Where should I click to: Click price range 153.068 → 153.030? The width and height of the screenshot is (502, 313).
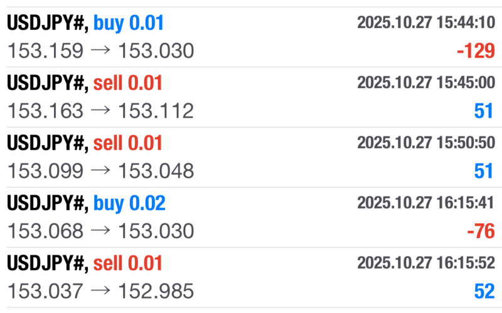click(100, 231)
